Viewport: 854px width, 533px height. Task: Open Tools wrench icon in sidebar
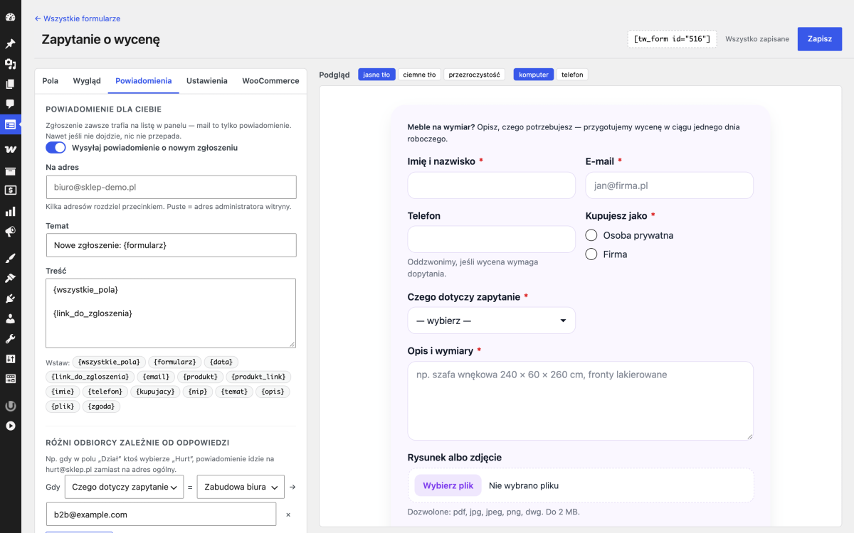point(11,338)
